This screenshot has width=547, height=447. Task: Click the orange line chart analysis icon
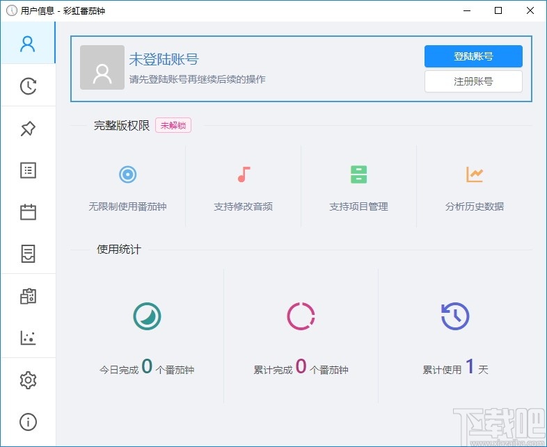(x=475, y=174)
